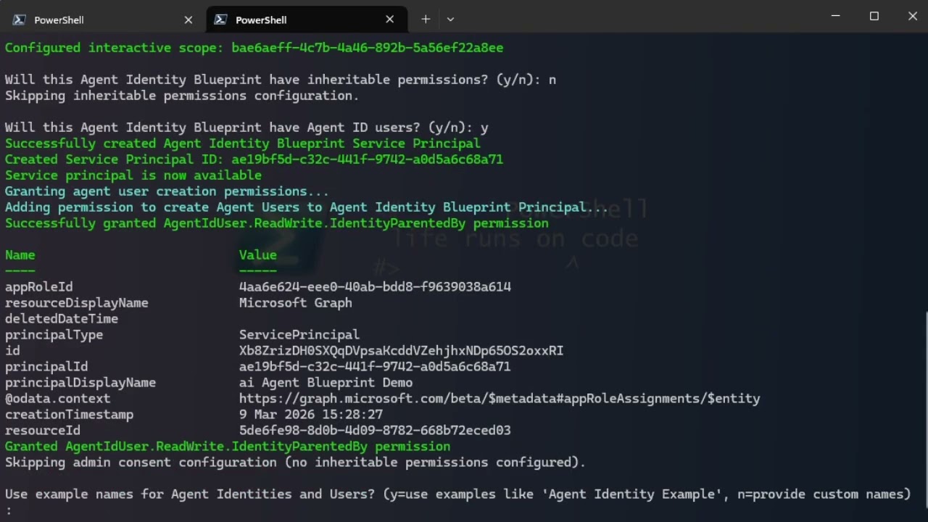The height and width of the screenshot is (522, 928).
Task: Maximize the terminal window
Action: (874, 16)
